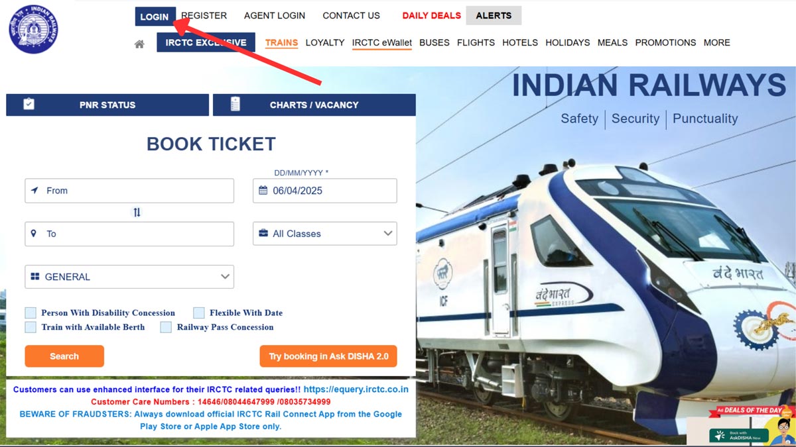Open the equery.irctc.co.in link
Screen dimensions: 796x447
pos(356,389)
